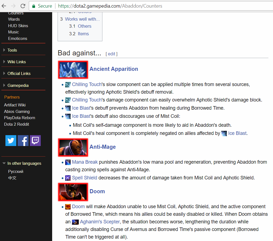Click the Mana Break ability icon
Viewport: 273px width, 241px height.
pyautogui.click(x=68, y=162)
